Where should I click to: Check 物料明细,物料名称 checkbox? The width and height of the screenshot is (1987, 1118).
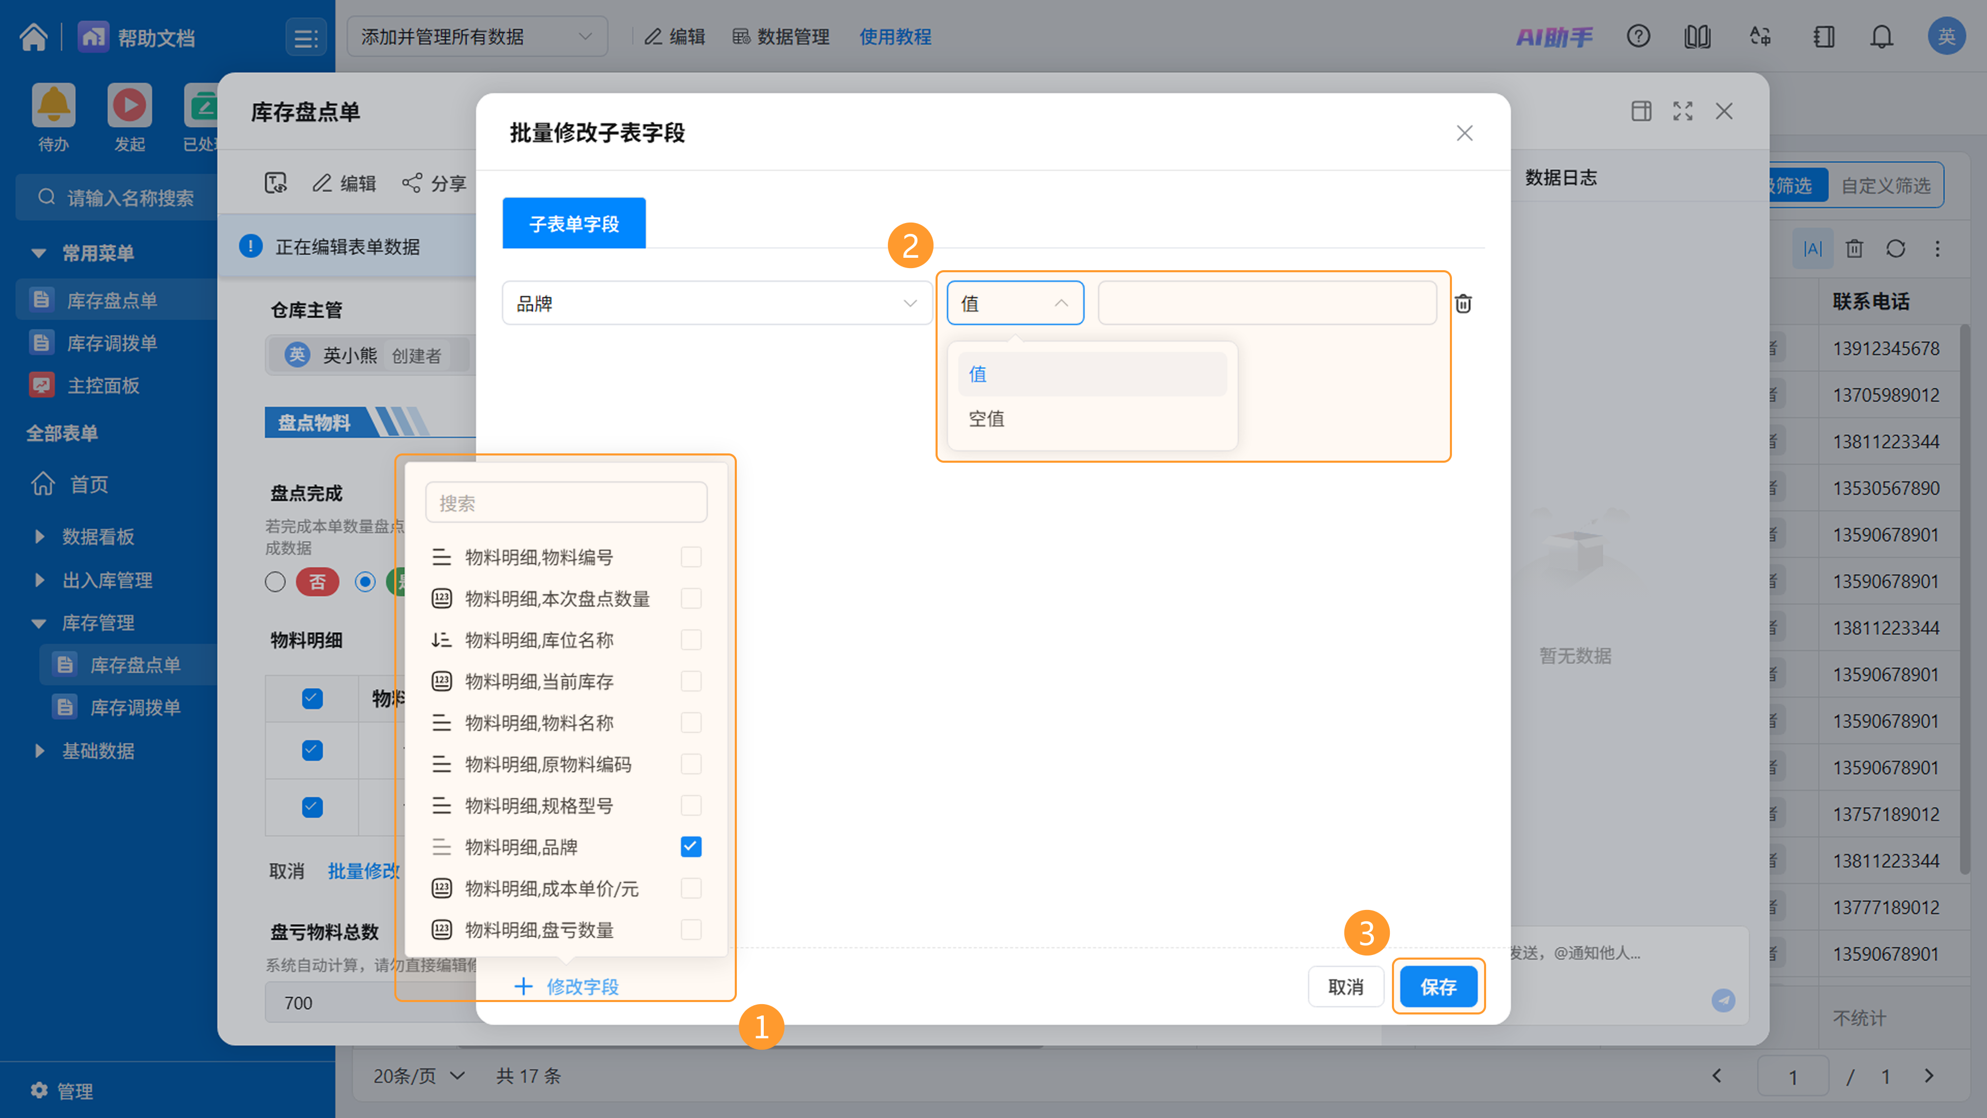point(690,722)
